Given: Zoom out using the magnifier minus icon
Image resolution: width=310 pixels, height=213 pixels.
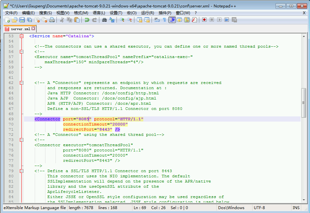Looking at the screenshot, I should click(130, 20).
